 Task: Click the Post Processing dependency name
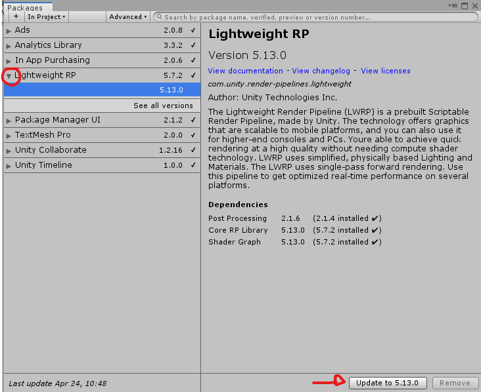(237, 218)
